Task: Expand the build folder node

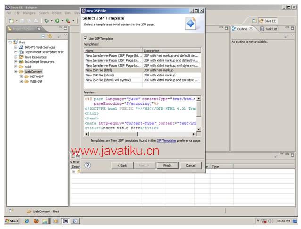Action: click(x=16, y=67)
